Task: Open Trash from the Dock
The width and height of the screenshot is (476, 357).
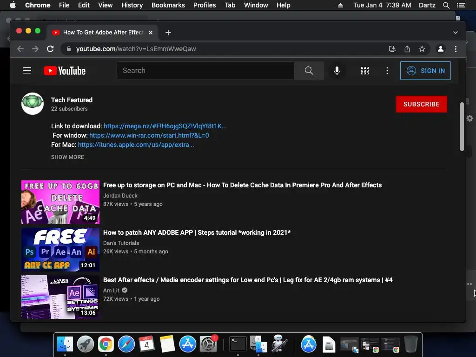Action: 411,344
